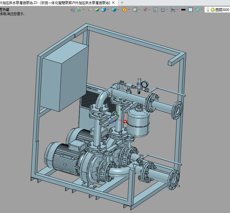Click the red-blue dimension bracket icon
230x213 pixels.
pyautogui.click(x=163, y=10)
